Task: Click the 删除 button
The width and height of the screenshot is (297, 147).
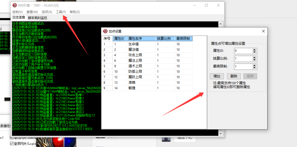Action: tap(234, 76)
